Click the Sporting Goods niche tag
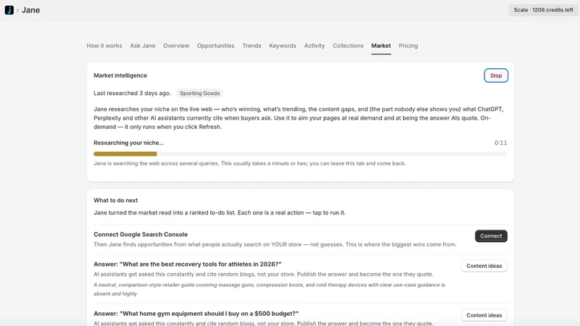The width and height of the screenshot is (580, 326). tap(200, 93)
